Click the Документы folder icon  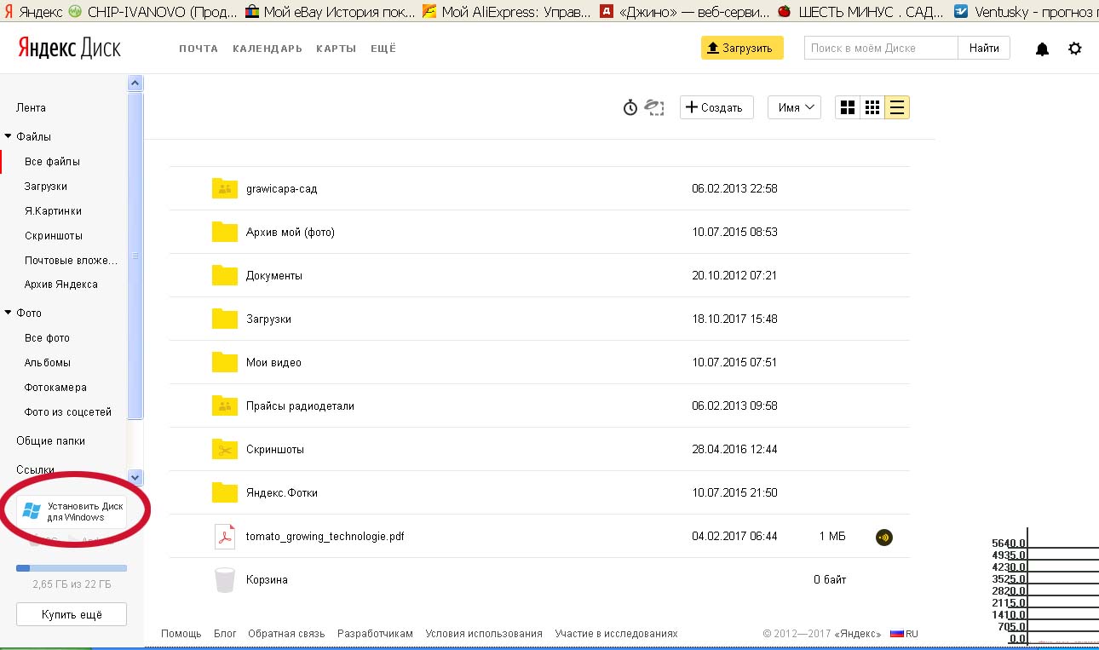pos(225,275)
